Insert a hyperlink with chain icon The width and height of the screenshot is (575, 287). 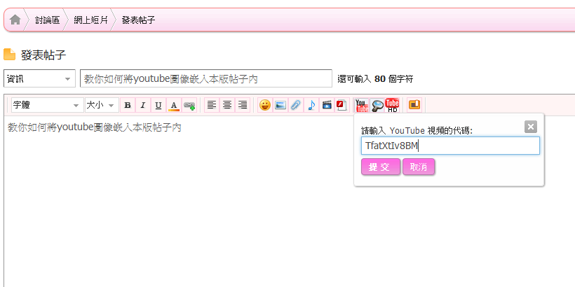point(189,106)
